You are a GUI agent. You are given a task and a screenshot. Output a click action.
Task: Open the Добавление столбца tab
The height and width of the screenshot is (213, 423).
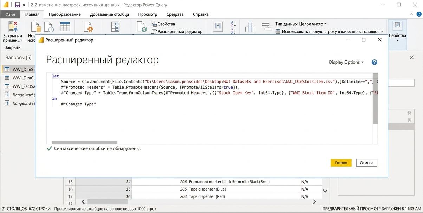point(109,14)
